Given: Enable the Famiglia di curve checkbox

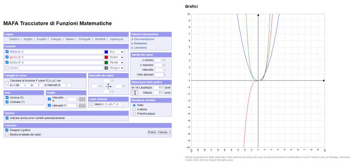Looking at the screenshot, I should (x=7, y=83).
